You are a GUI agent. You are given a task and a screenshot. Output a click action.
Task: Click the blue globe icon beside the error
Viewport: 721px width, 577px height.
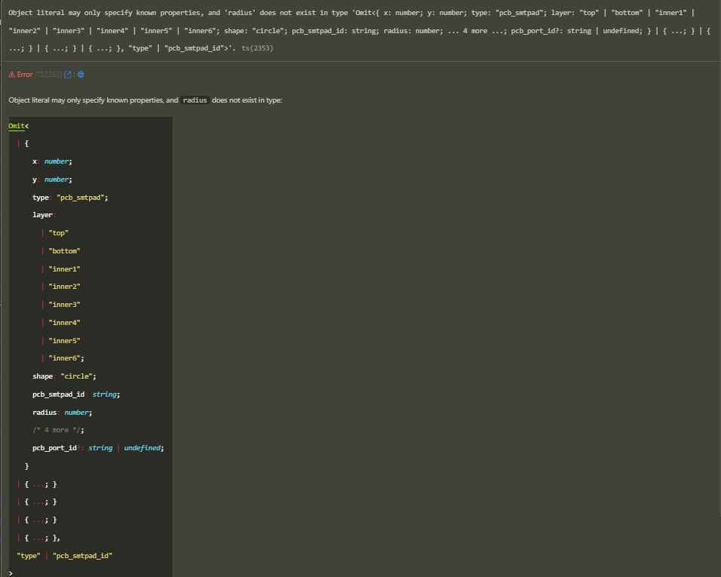(x=81, y=75)
